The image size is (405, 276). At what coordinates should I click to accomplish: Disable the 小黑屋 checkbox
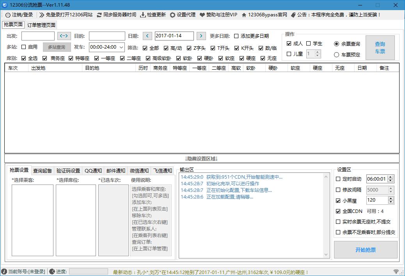pos(338,200)
